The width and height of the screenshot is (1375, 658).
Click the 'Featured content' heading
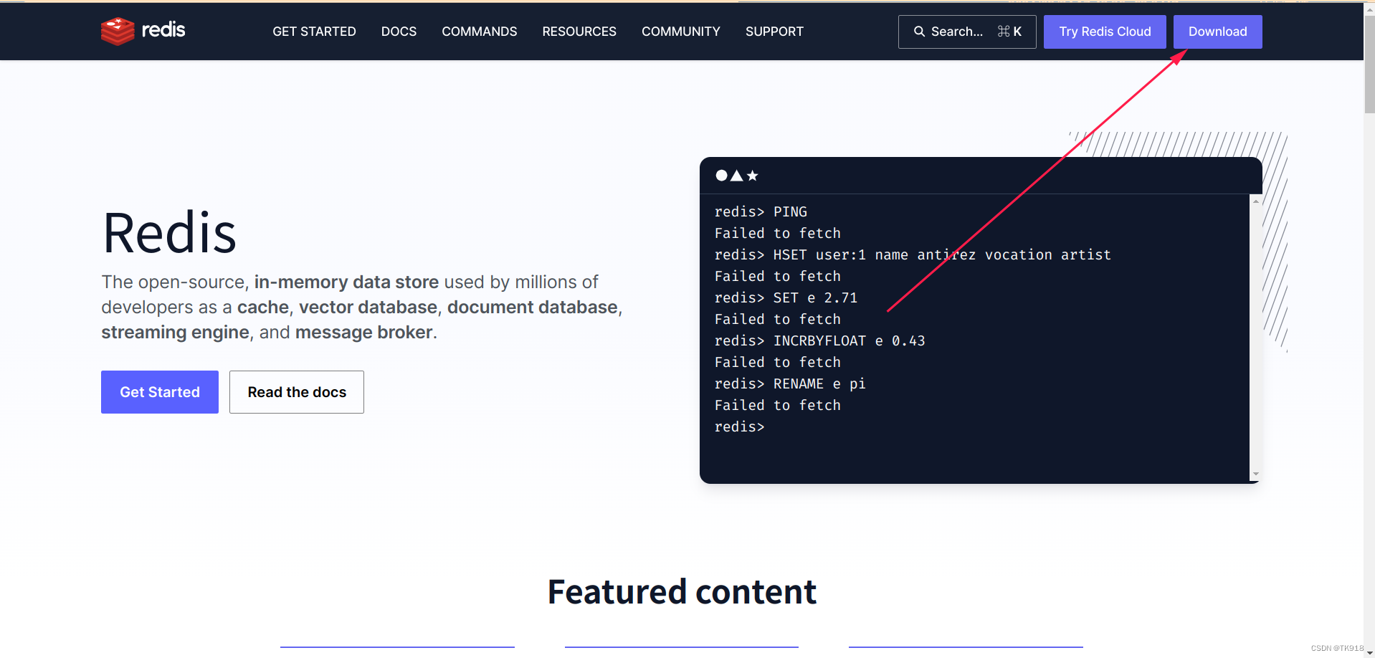click(x=682, y=592)
